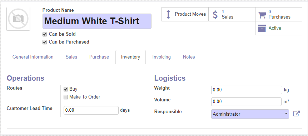Open Responsible user via external link icon

297,114
